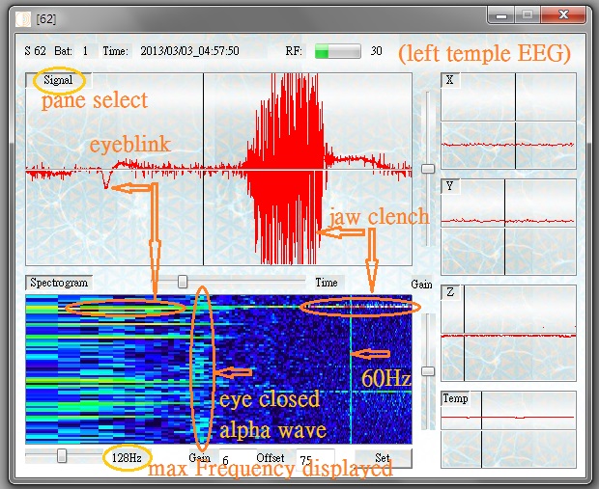Click the Offset input field
599x489 pixels.
click(x=315, y=458)
